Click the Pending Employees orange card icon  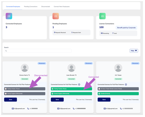[56, 16]
